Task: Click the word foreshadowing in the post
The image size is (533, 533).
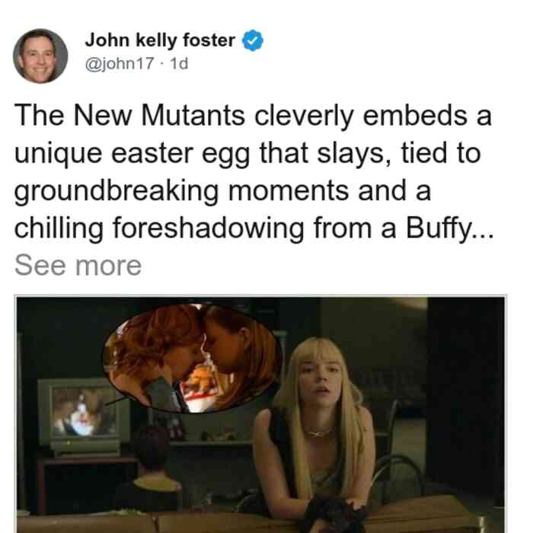Action: [x=209, y=228]
